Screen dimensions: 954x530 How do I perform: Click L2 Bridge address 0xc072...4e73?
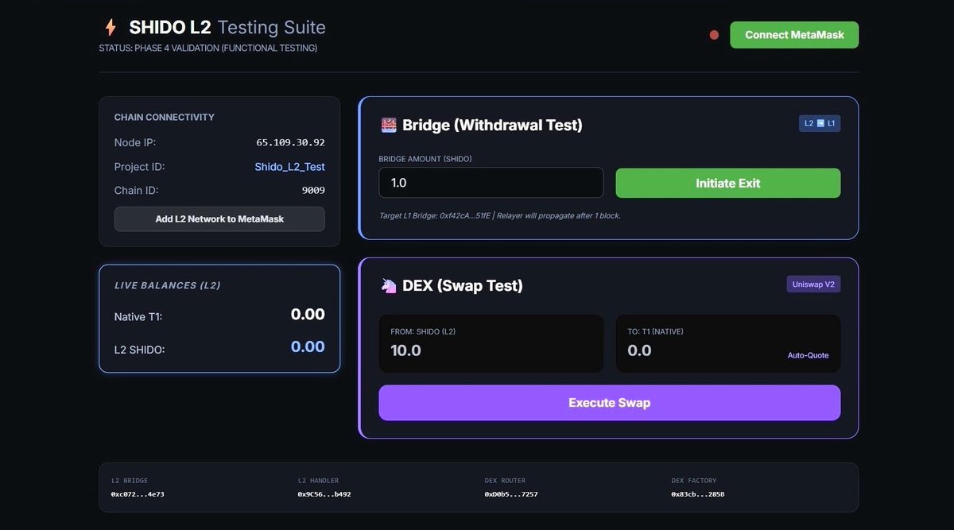pos(138,494)
